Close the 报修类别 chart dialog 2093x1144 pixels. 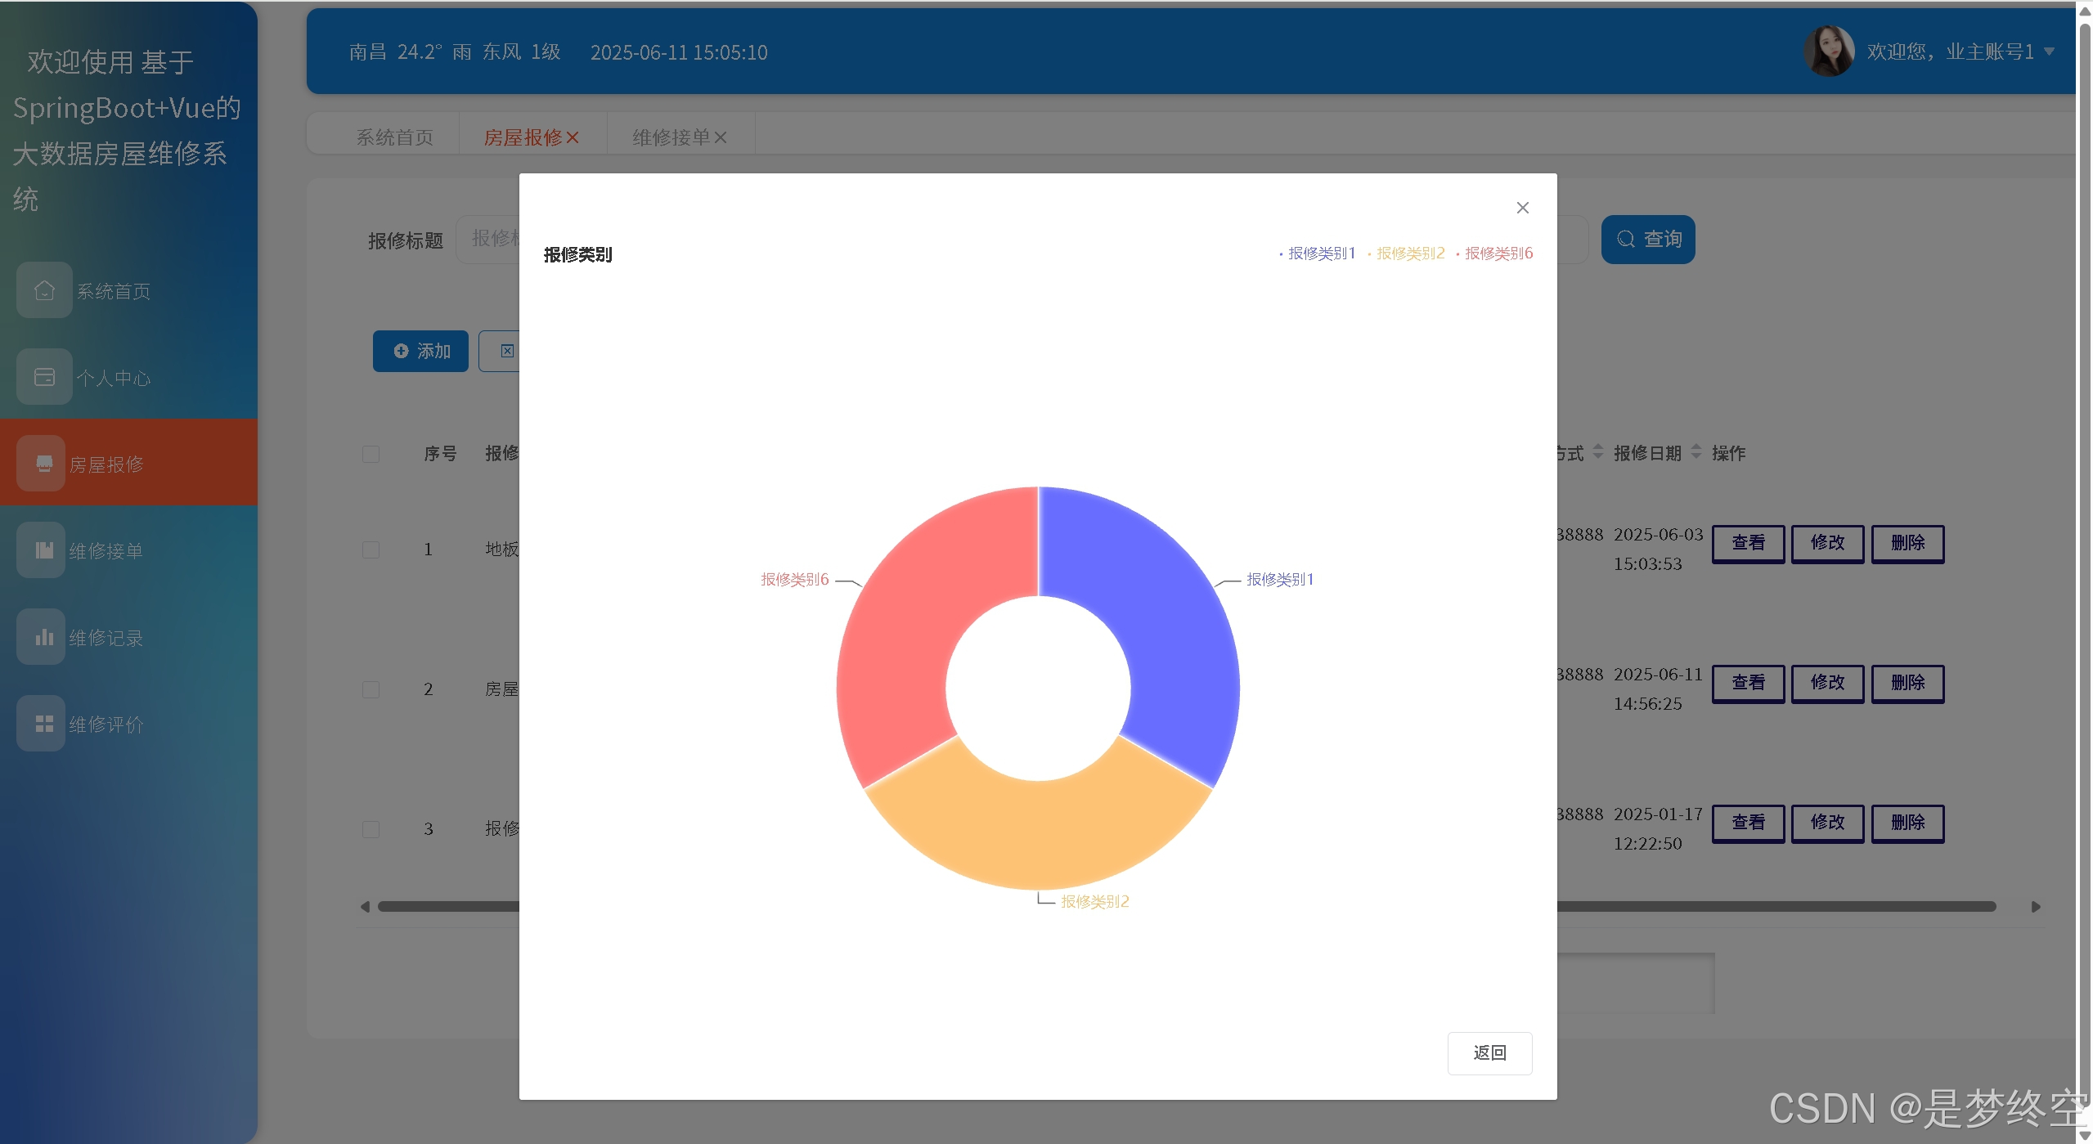1522,208
